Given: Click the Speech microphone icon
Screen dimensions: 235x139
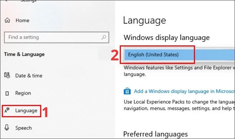Looking at the screenshot, I should [x=7, y=128].
